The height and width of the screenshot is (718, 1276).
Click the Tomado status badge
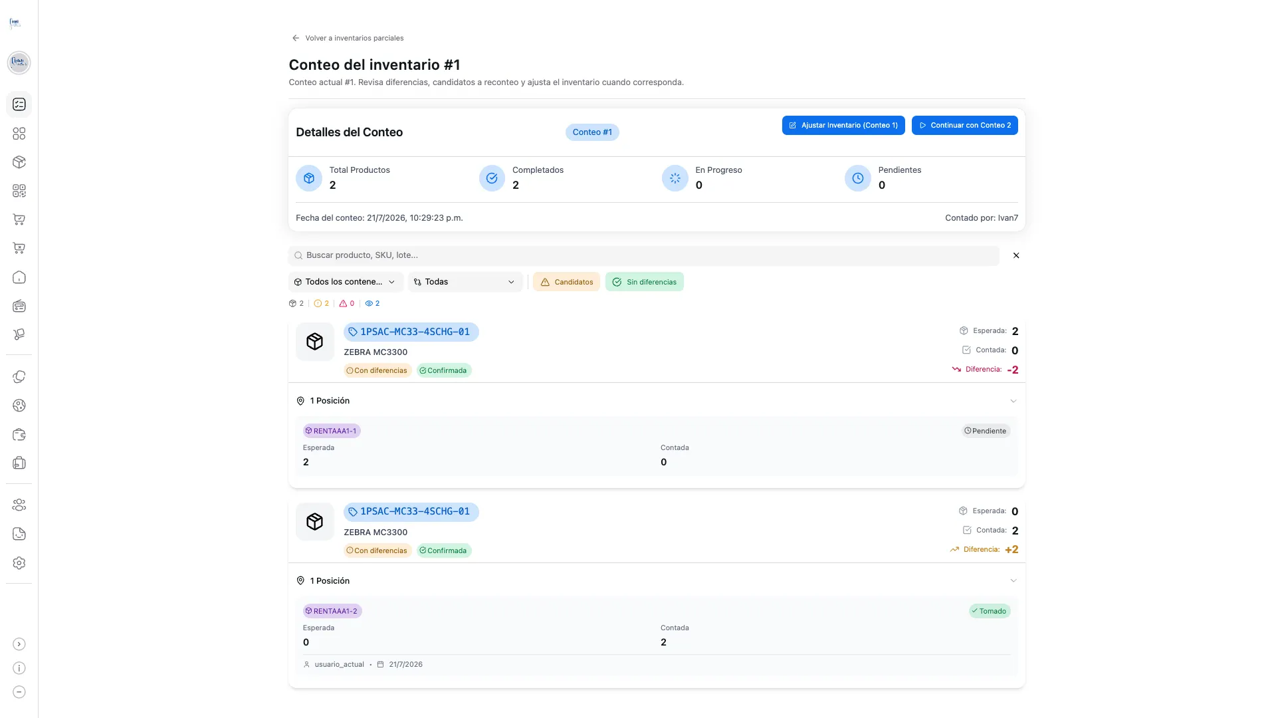click(990, 611)
